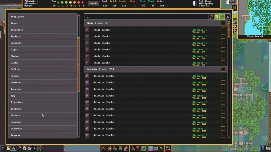This screenshot has height=152, width=271.
Task: Click the arrow-and-X icon below the gear
Action: 234,8
